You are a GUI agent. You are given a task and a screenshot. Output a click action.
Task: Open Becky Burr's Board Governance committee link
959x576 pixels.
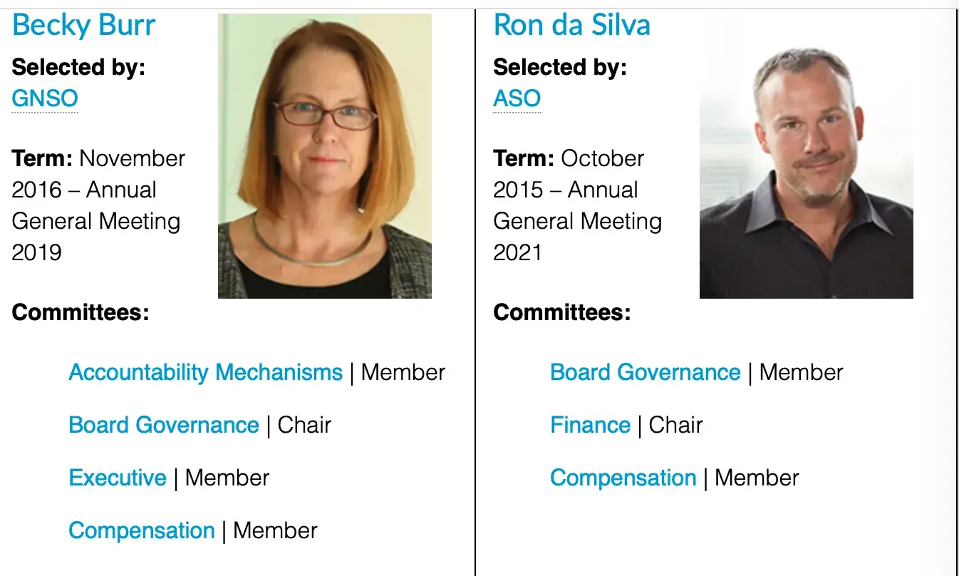click(163, 425)
